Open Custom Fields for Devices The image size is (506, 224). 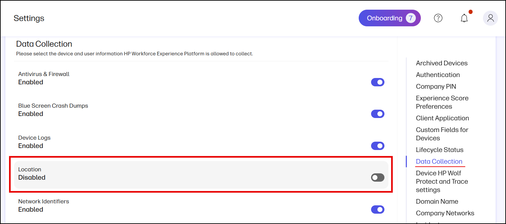pos(442,134)
